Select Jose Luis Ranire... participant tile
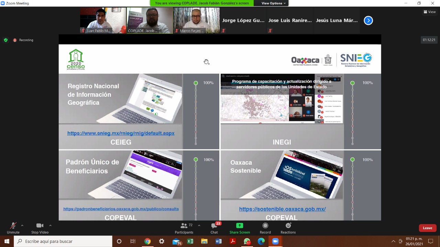The image size is (440, 247). [x=290, y=21]
